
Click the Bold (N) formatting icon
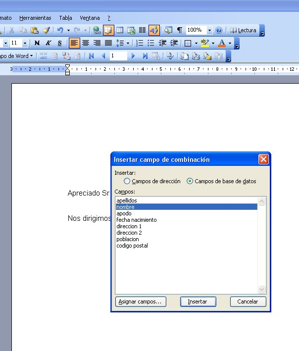point(37,43)
